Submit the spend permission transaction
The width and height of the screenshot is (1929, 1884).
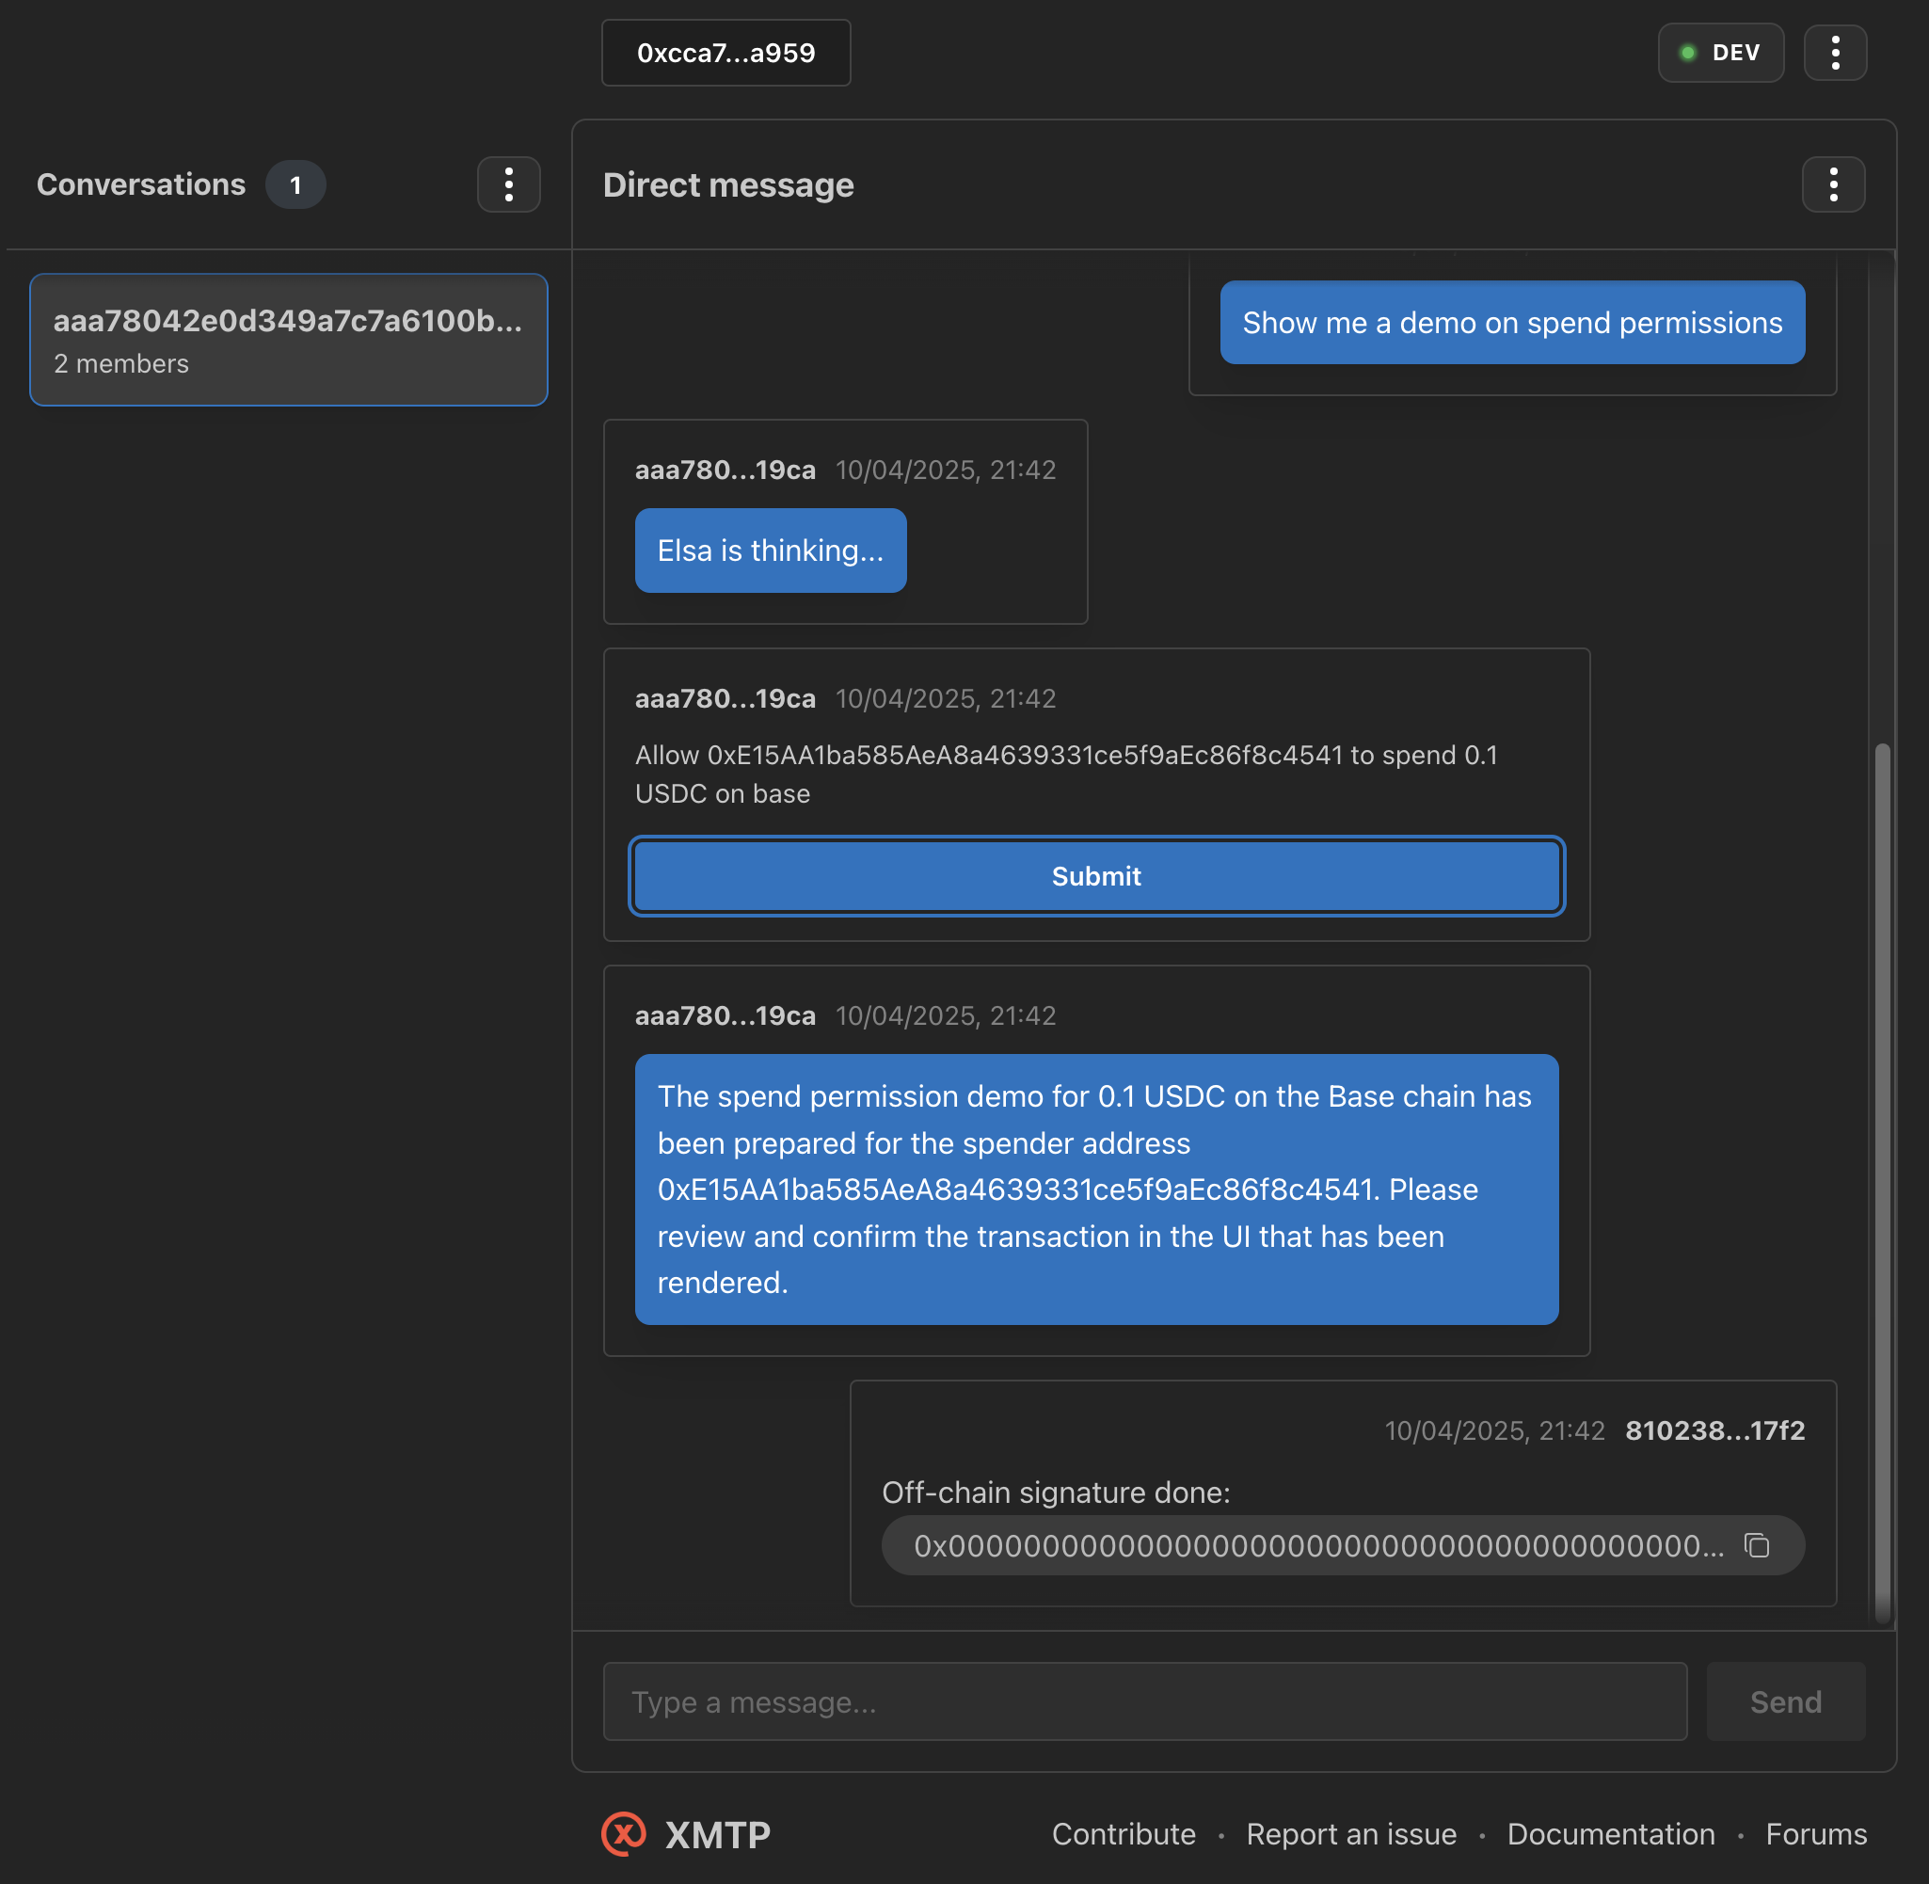(1096, 876)
